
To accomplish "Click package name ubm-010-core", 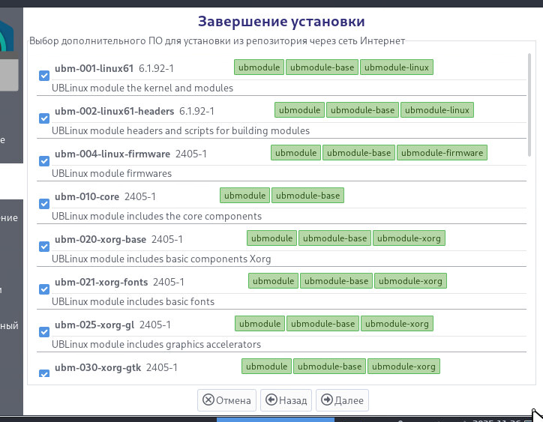I will tap(87, 196).
